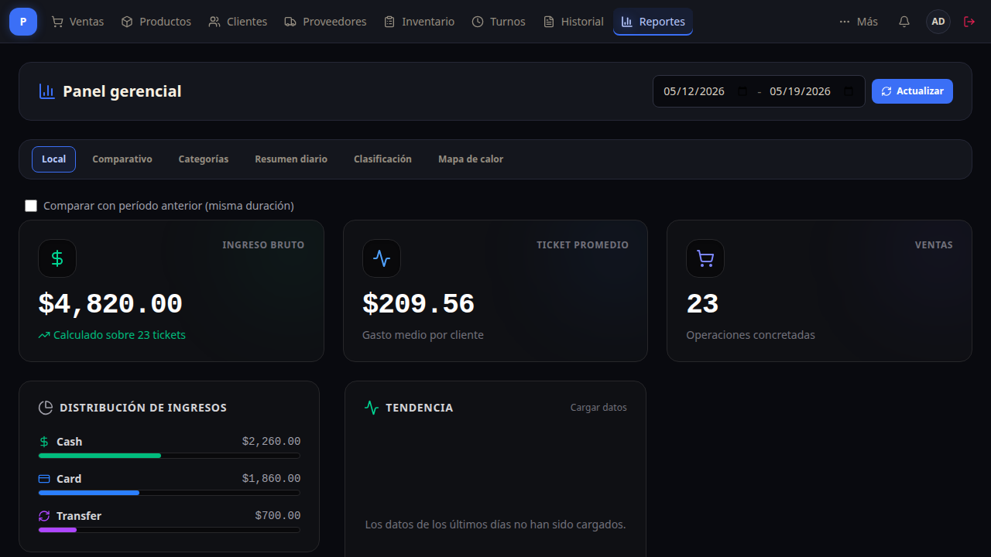Switch to the Comparativo tab
Screen dimensions: 991x557
click(x=122, y=159)
